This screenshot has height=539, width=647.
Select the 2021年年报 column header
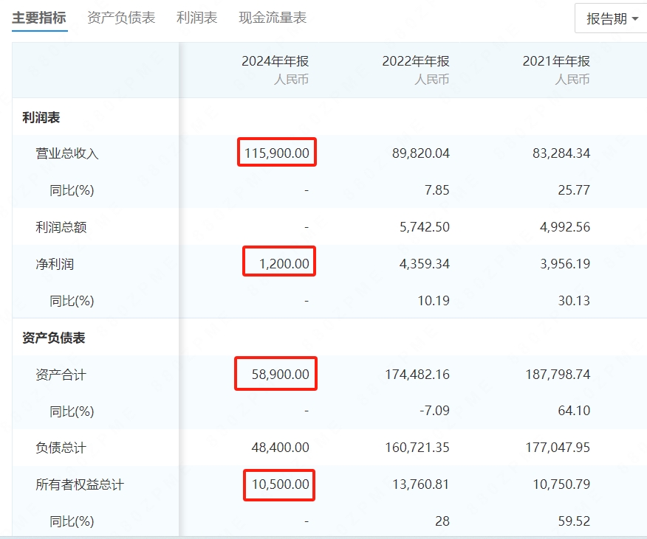pyautogui.click(x=556, y=61)
